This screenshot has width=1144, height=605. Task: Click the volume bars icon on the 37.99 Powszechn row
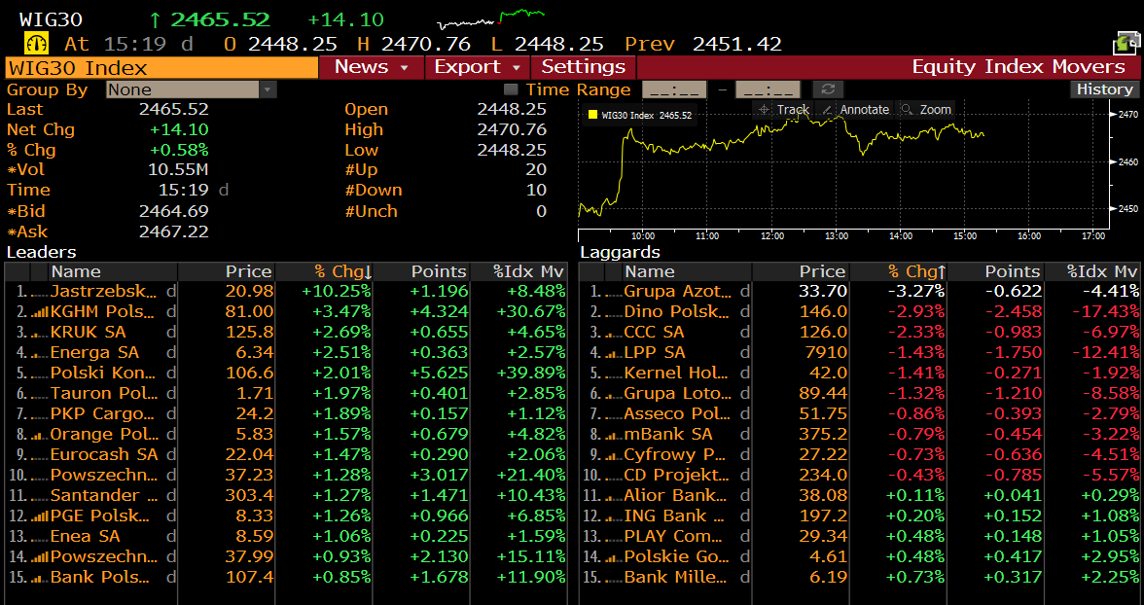39,557
